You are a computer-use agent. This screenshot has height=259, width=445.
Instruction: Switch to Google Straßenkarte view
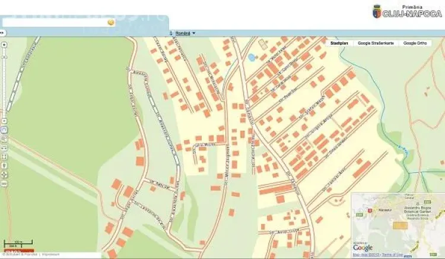tap(377, 43)
